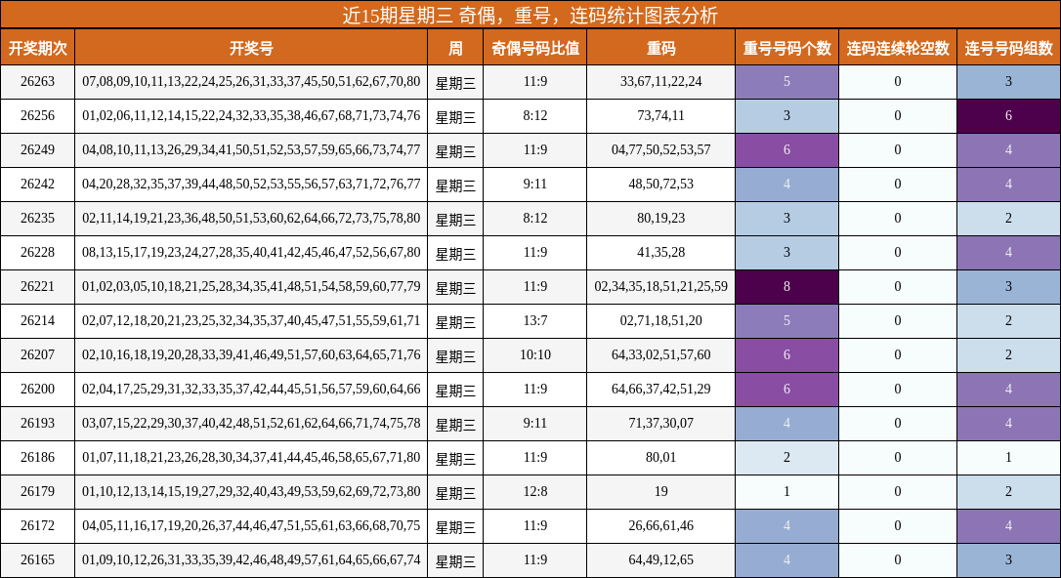Click repeat numbers cell 80,19,23

point(661,219)
